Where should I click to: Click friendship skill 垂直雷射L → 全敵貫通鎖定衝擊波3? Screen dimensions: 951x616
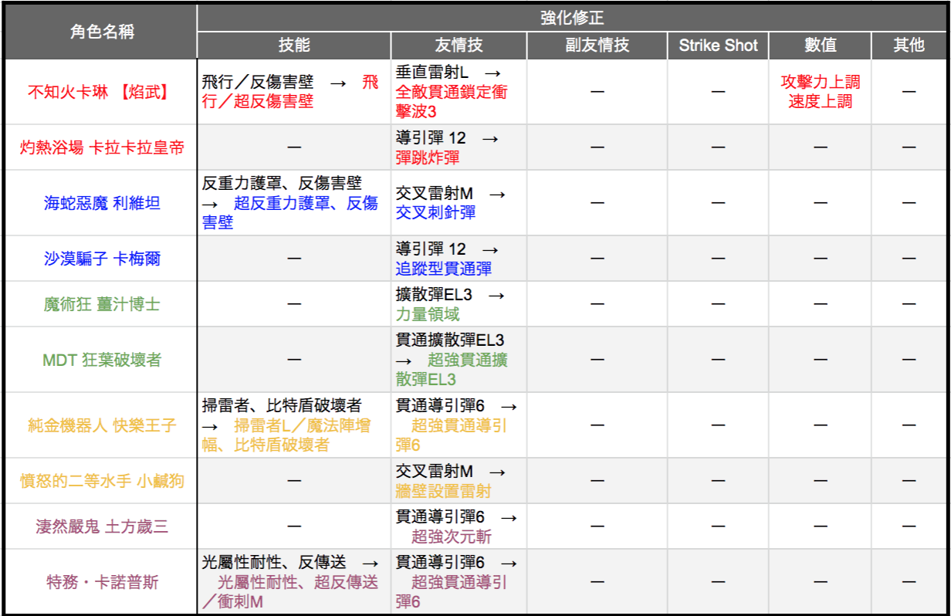tap(459, 92)
